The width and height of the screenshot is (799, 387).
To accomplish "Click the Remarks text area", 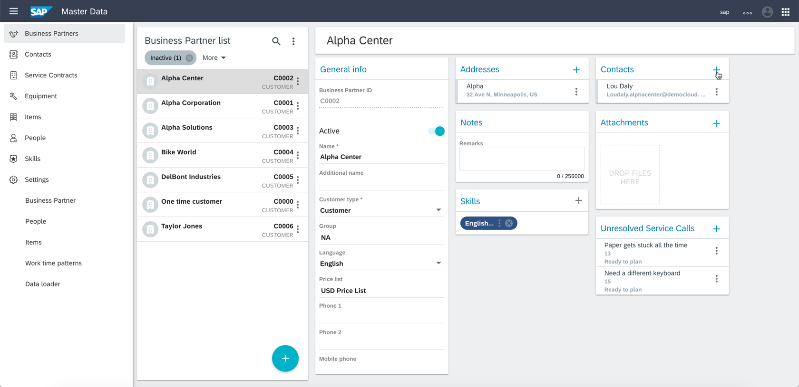I will point(522,158).
